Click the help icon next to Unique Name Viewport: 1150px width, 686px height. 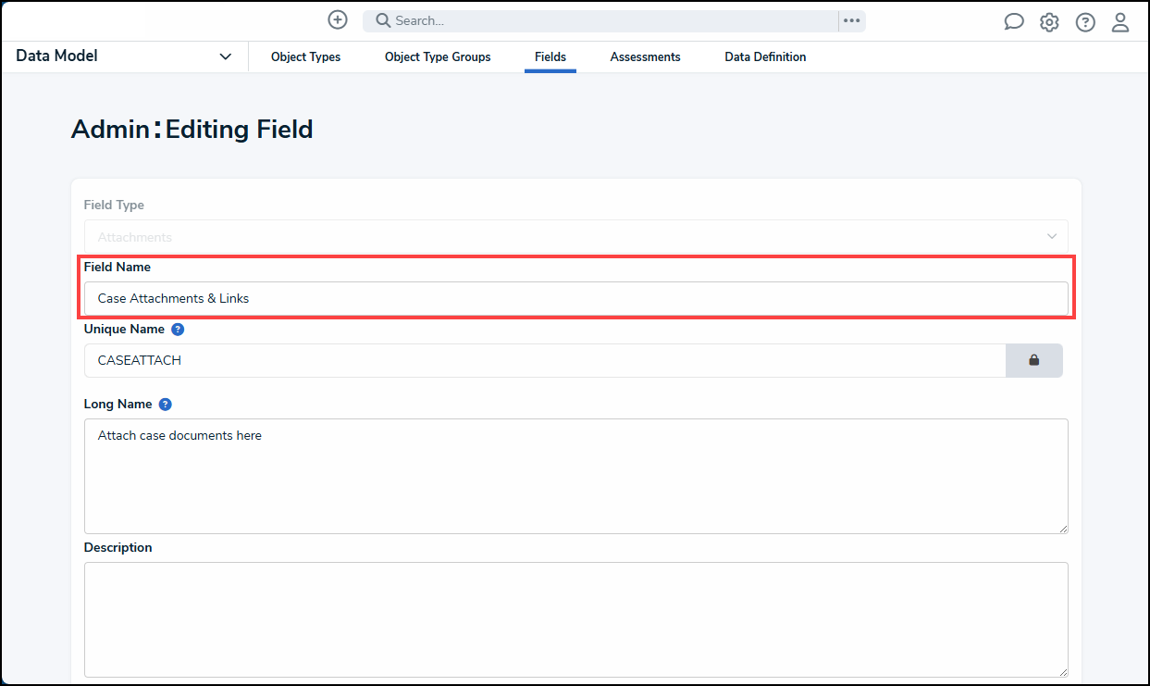pyautogui.click(x=177, y=329)
